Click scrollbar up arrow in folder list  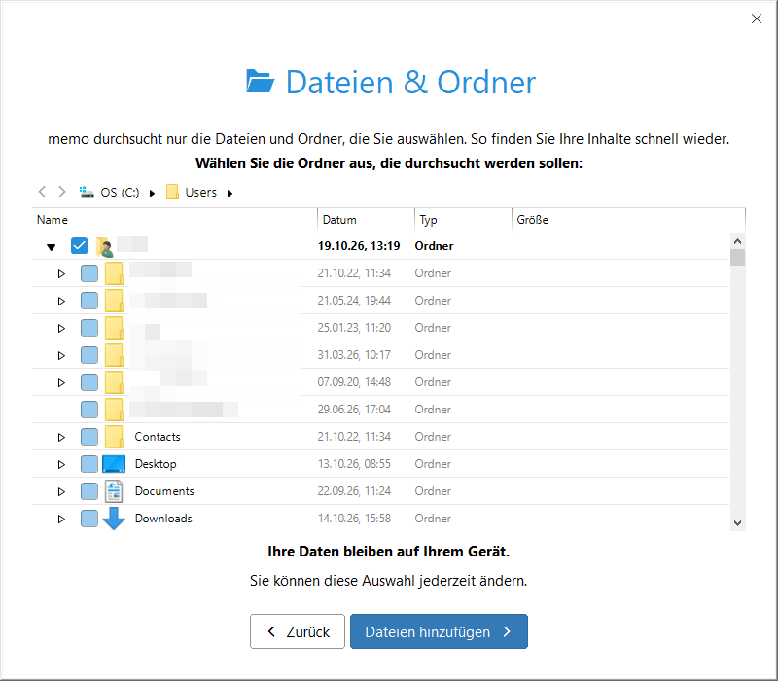pos(738,241)
